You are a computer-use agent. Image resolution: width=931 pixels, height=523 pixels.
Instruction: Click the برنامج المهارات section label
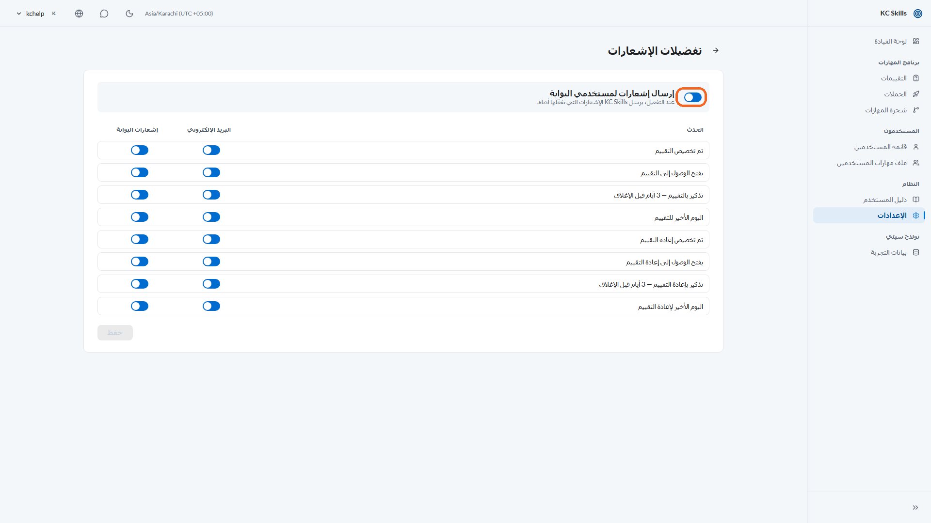899,62
